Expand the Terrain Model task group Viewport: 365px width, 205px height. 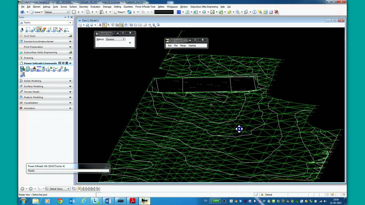point(46,92)
